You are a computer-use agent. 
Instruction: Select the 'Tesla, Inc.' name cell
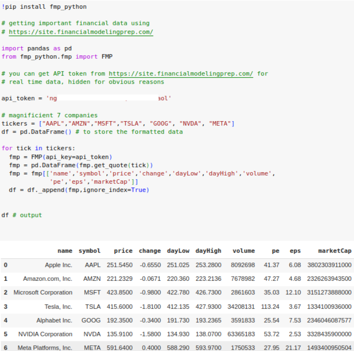[58, 307]
